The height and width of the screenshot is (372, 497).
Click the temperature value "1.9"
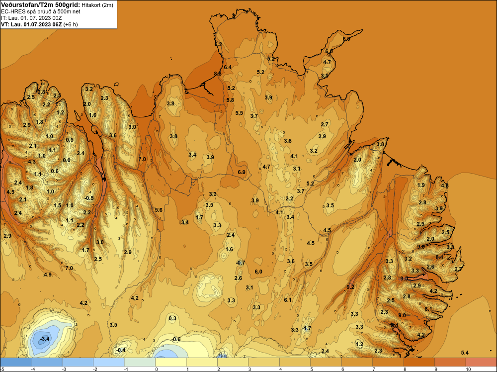[421, 185]
